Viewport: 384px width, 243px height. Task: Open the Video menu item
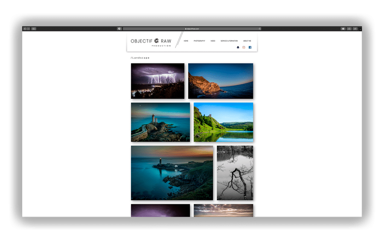click(x=213, y=41)
